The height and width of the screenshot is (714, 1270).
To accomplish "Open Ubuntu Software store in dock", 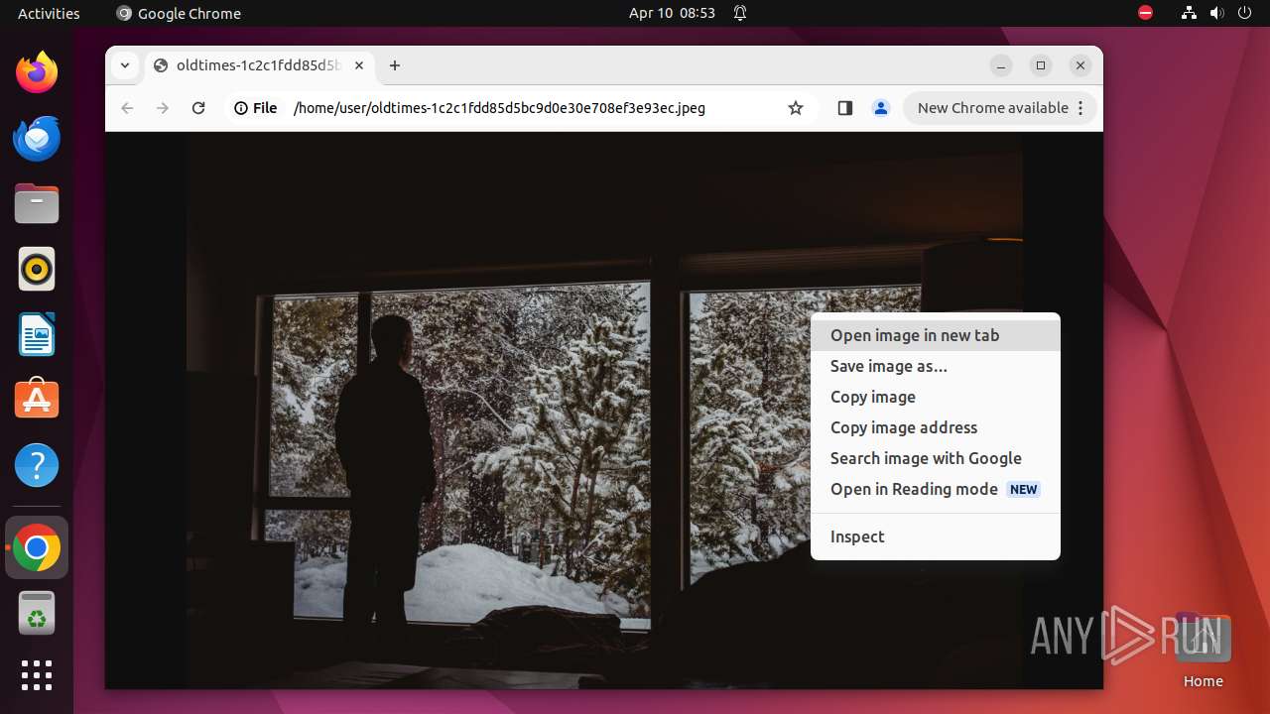I will [37, 400].
